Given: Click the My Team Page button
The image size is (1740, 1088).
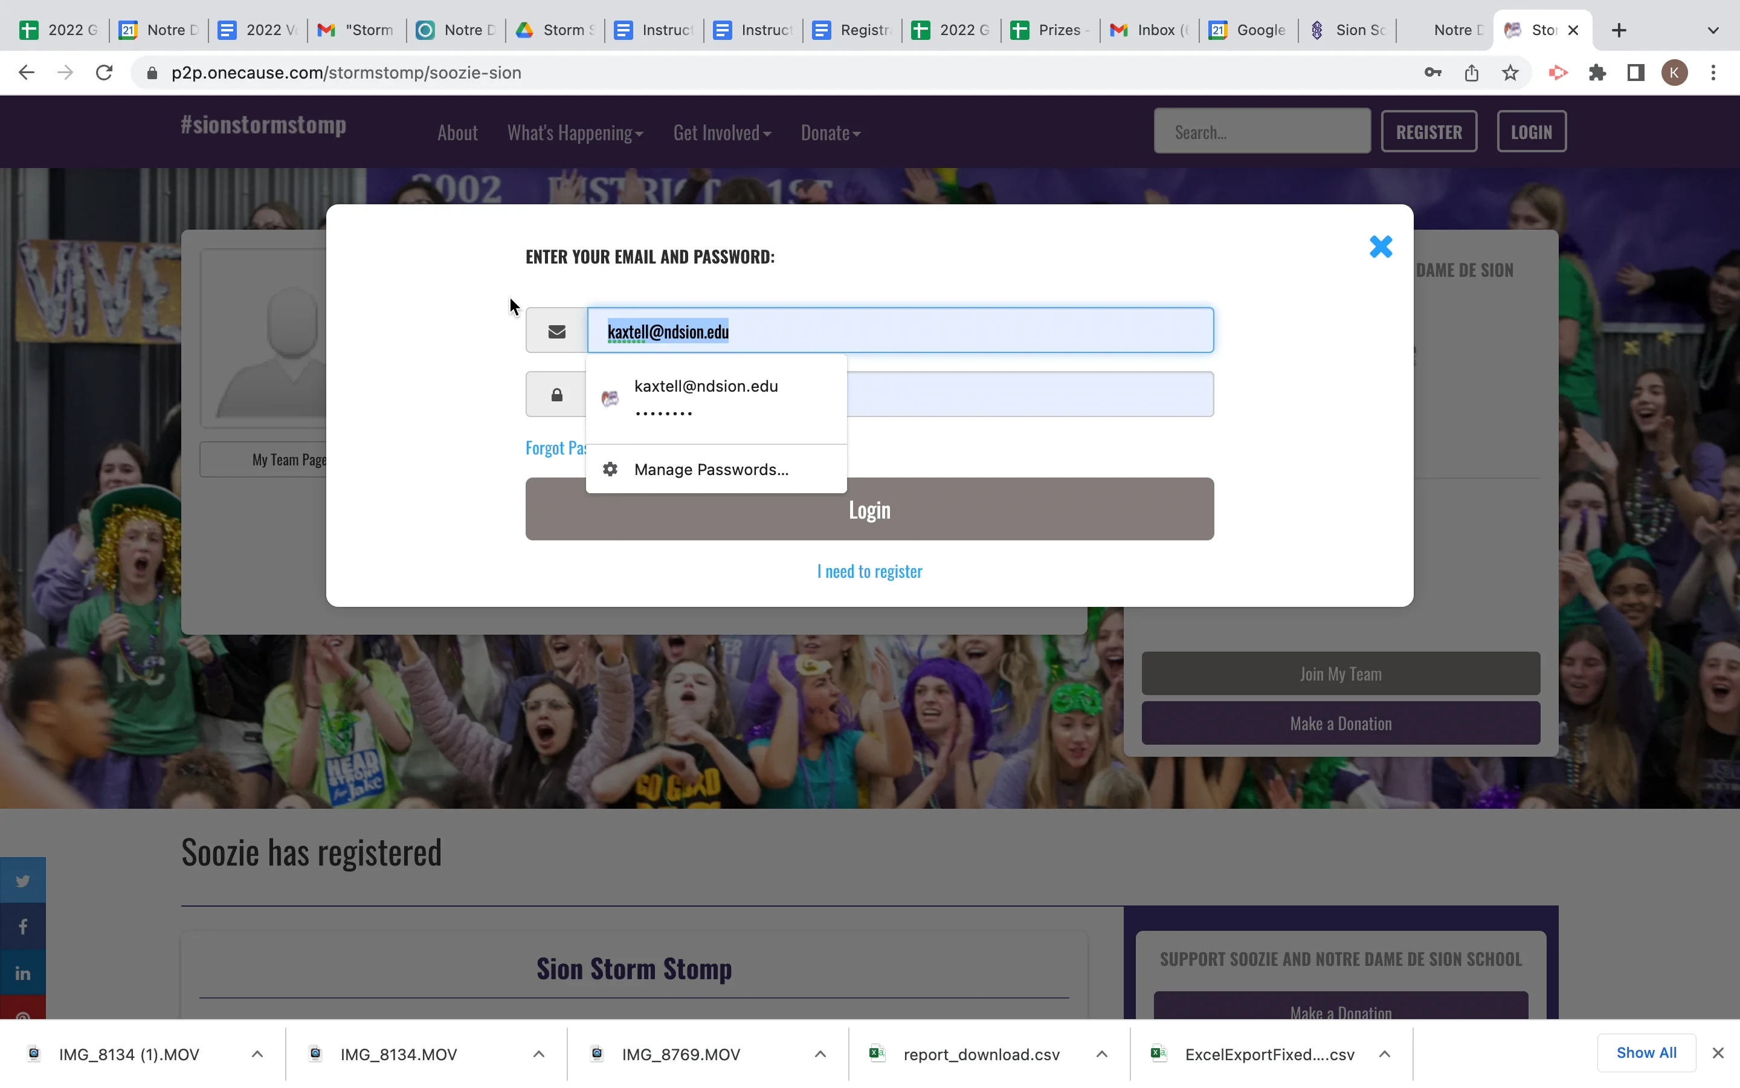Looking at the screenshot, I should pyautogui.click(x=264, y=460).
